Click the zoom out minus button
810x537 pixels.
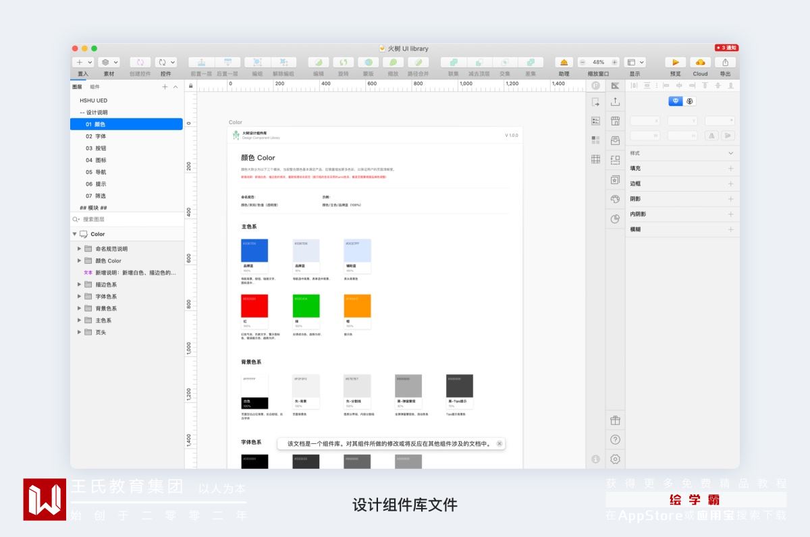pos(583,62)
